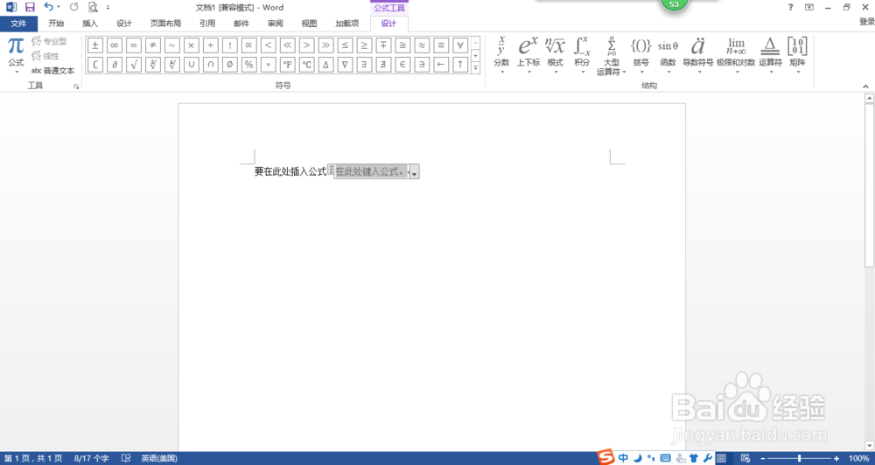Image resolution: width=875 pixels, height=465 pixels.
Task: Insert the degrees Celsius symbol
Action: tap(306, 65)
